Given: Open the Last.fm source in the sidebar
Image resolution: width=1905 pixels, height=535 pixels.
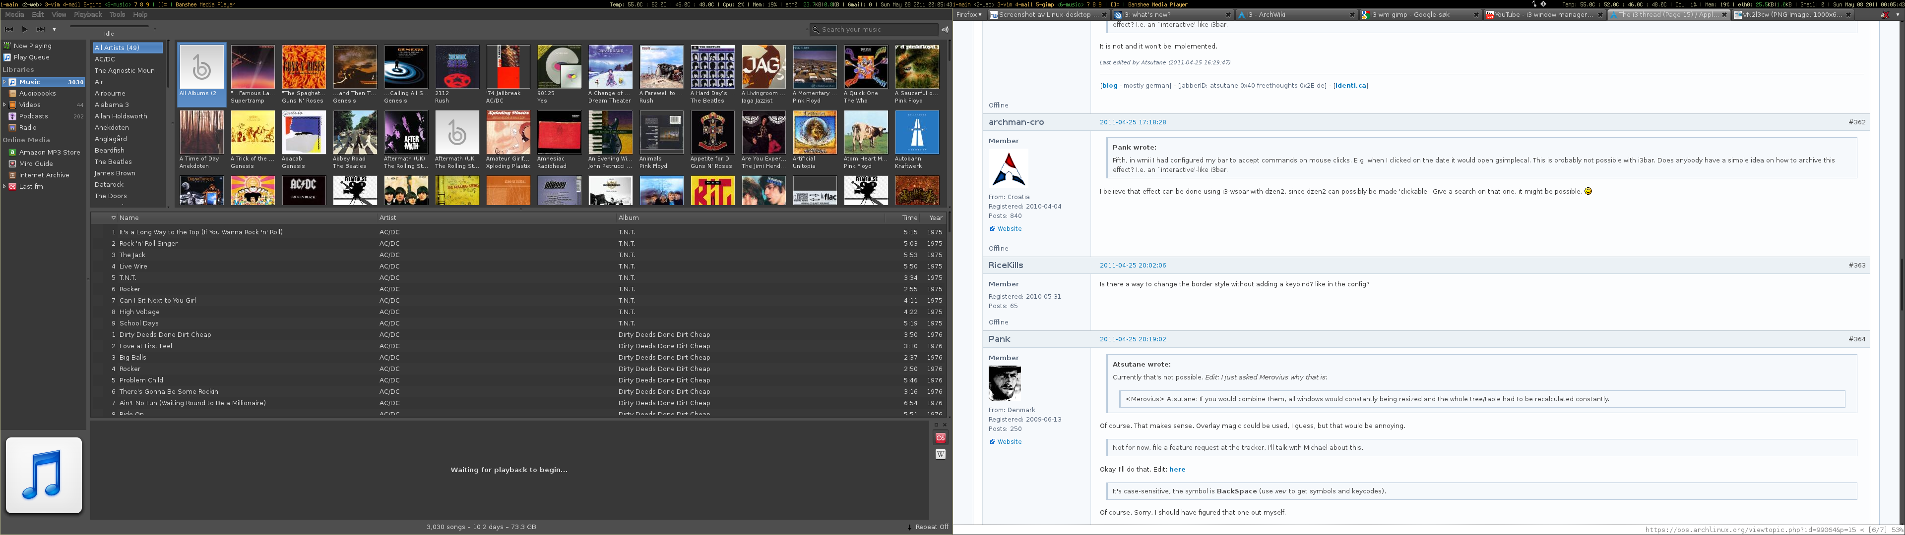Looking at the screenshot, I should click(x=43, y=186).
